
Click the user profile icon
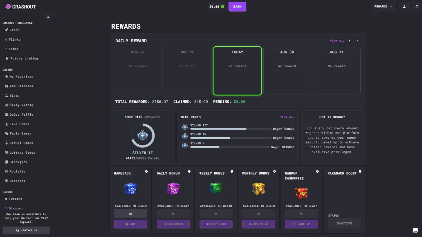pos(404,6)
